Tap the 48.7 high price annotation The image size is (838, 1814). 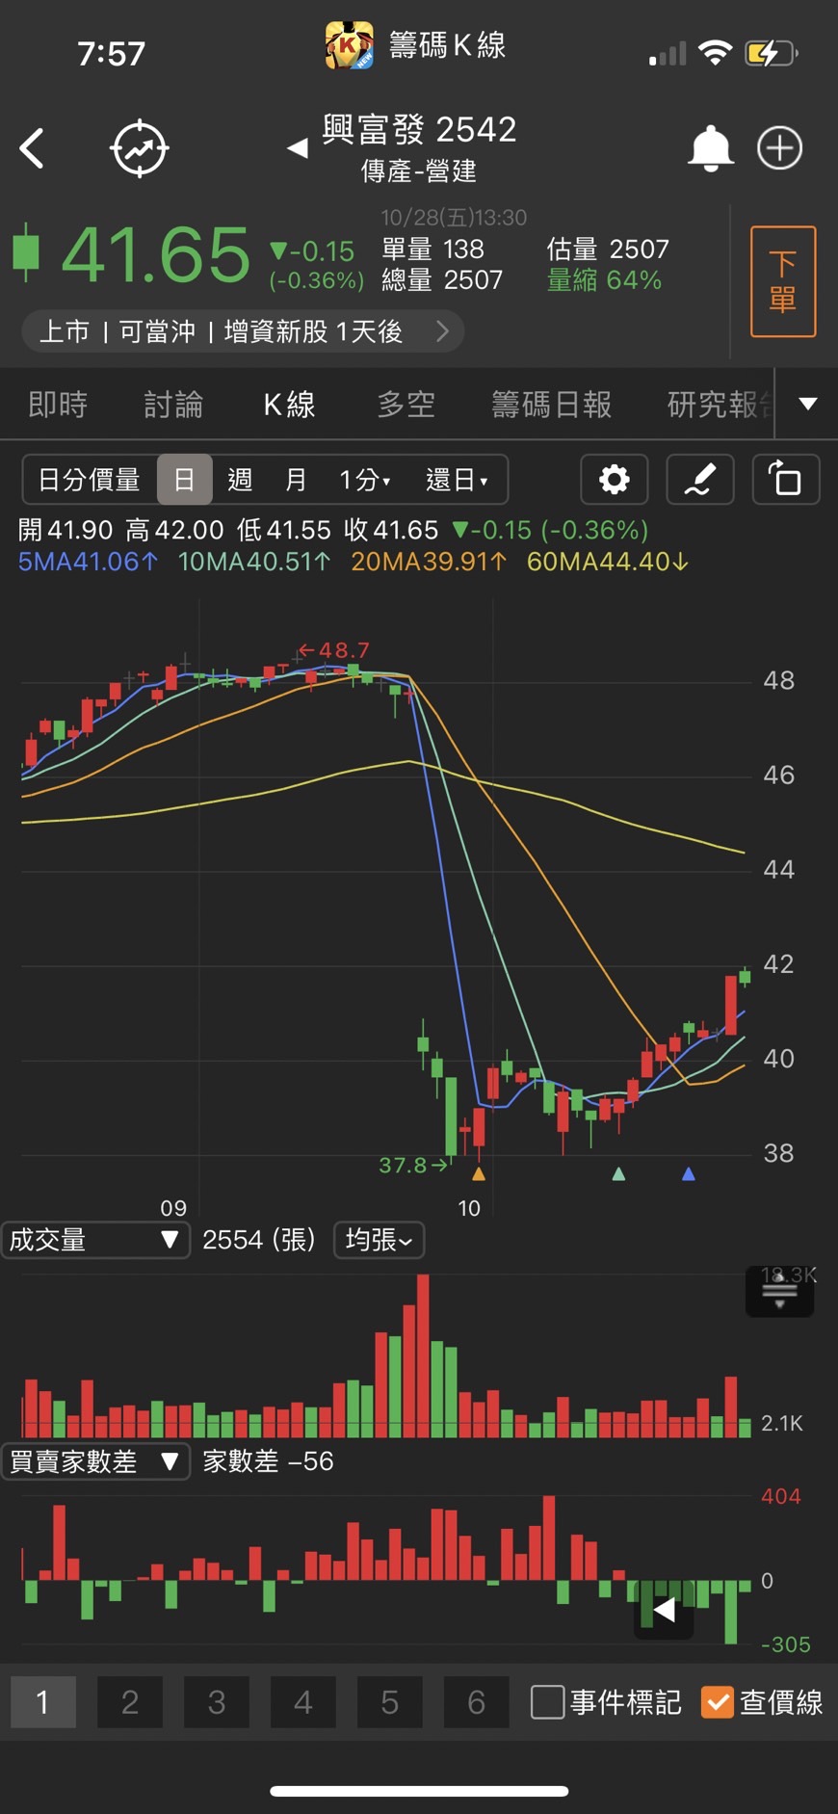333,650
